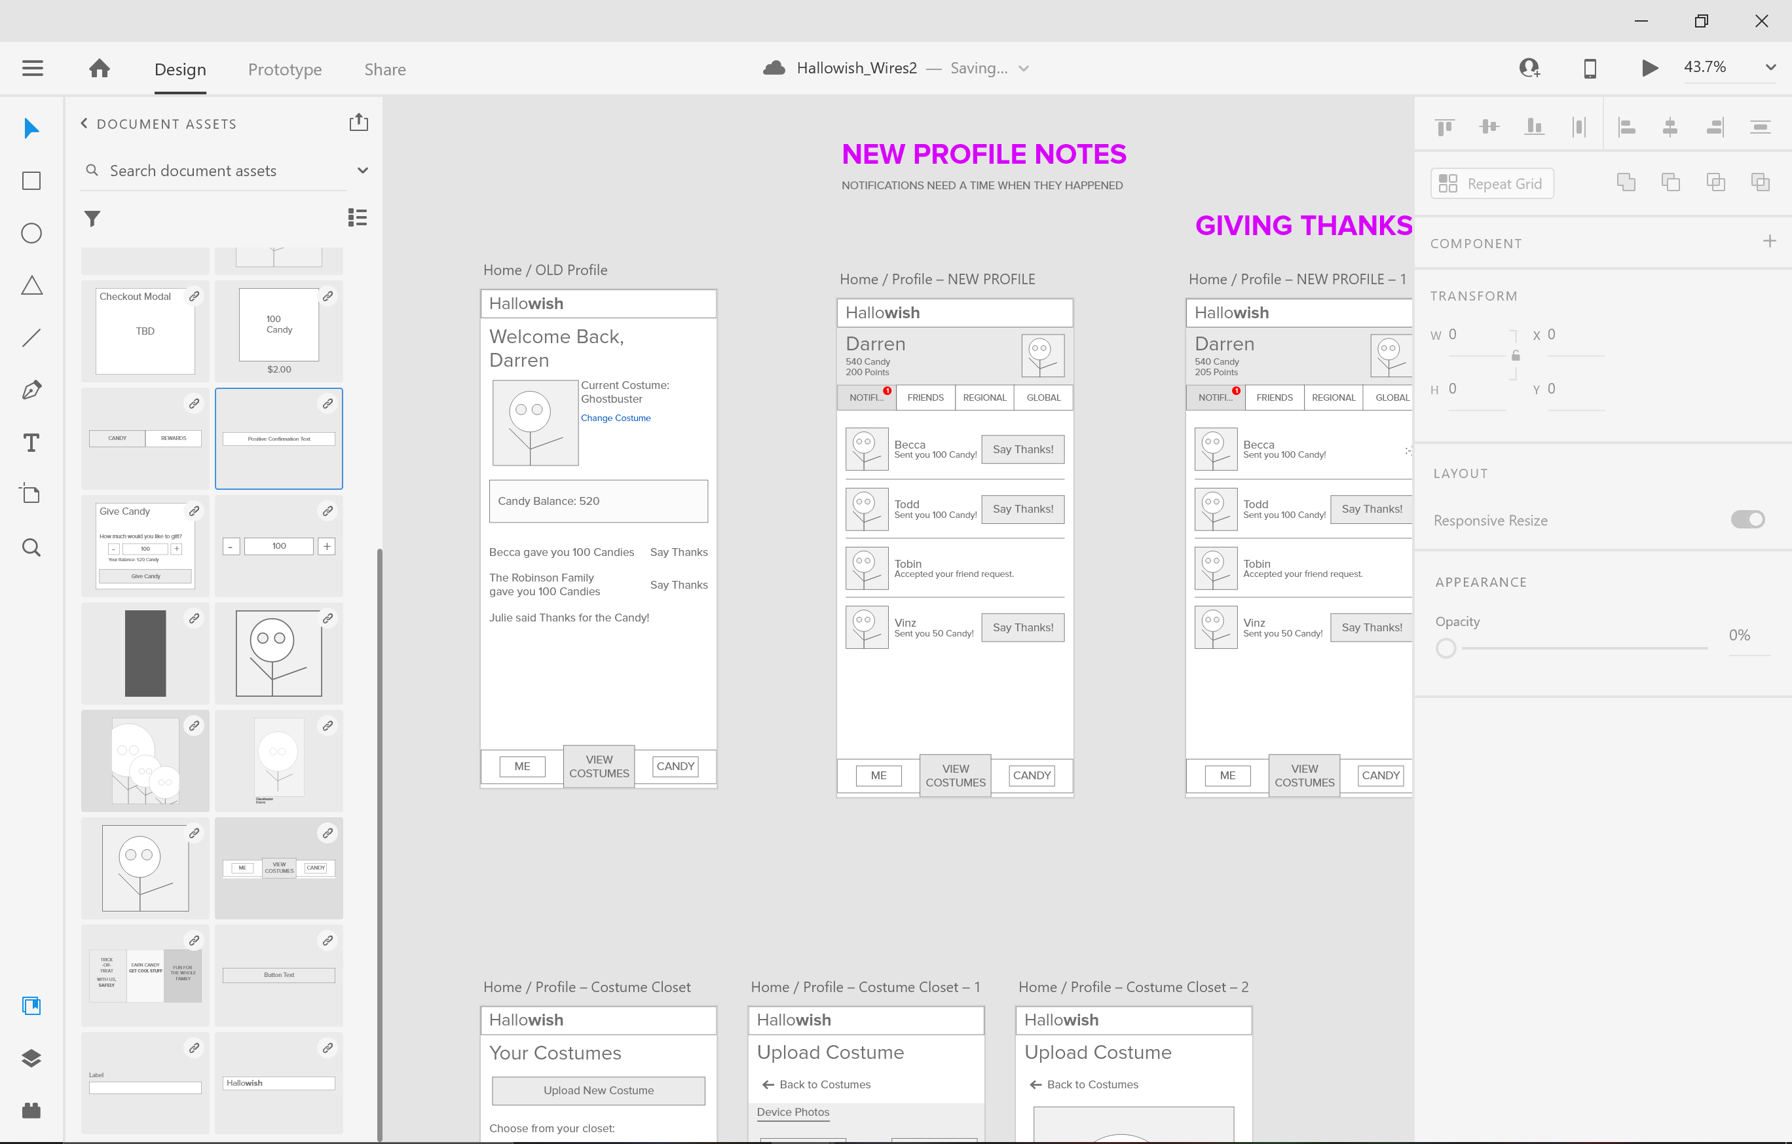Viewport: 1792px width, 1144px height.
Task: Open preview on mobile device icon
Action: coord(1590,67)
